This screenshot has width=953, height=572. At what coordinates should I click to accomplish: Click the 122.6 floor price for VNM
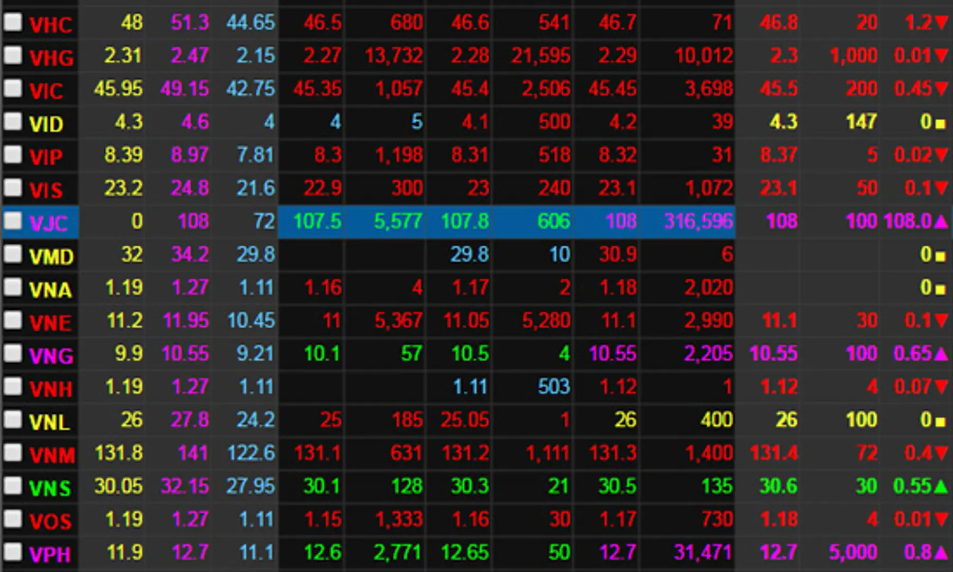[251, 453]
